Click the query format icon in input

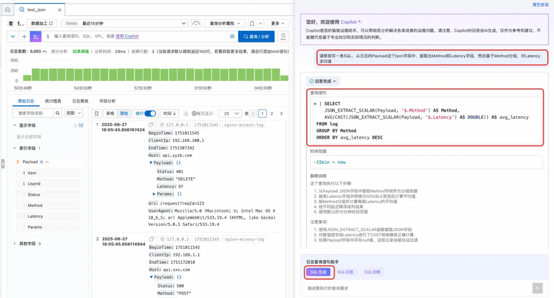coord(232,36)
